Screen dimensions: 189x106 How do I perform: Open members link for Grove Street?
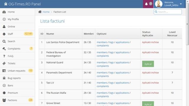(x=102, y=103)
